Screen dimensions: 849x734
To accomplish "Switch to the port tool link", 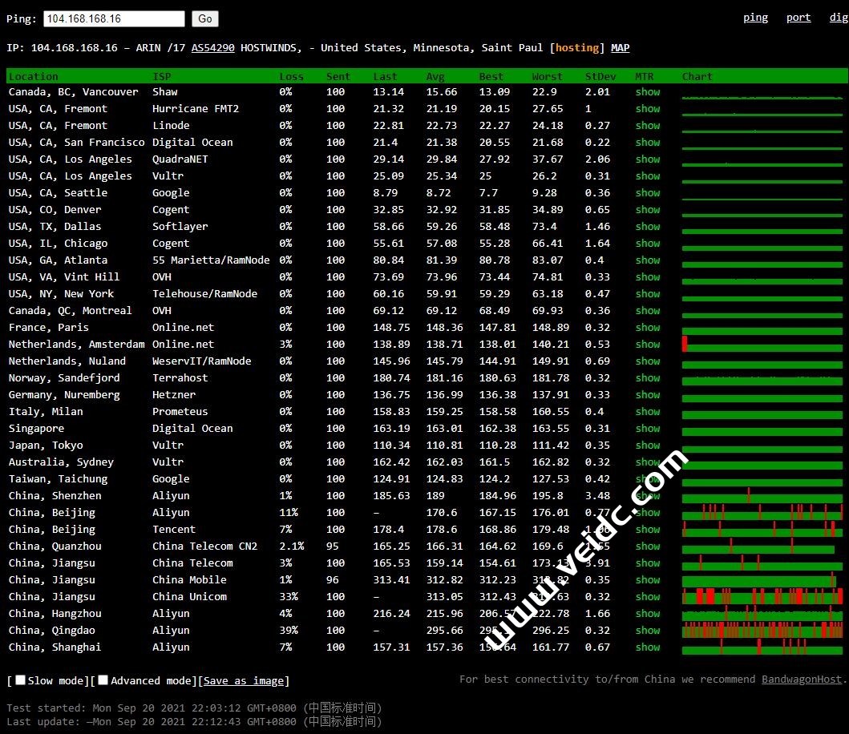I will [798, 18].
